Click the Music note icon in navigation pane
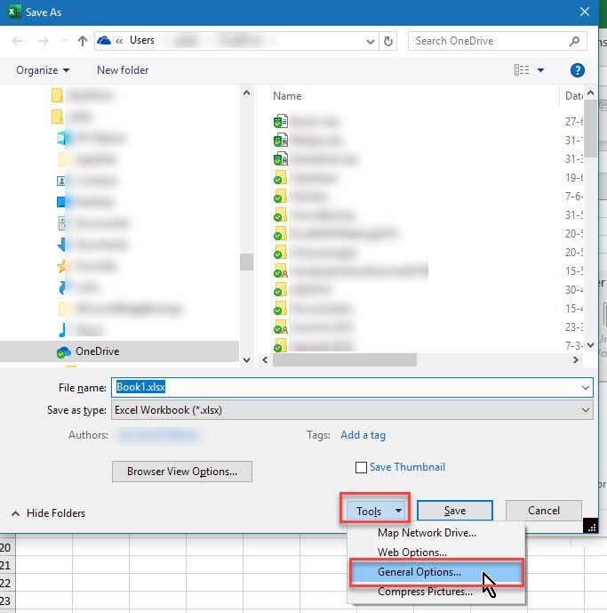 pyautogui.click(x=62, y=330)
